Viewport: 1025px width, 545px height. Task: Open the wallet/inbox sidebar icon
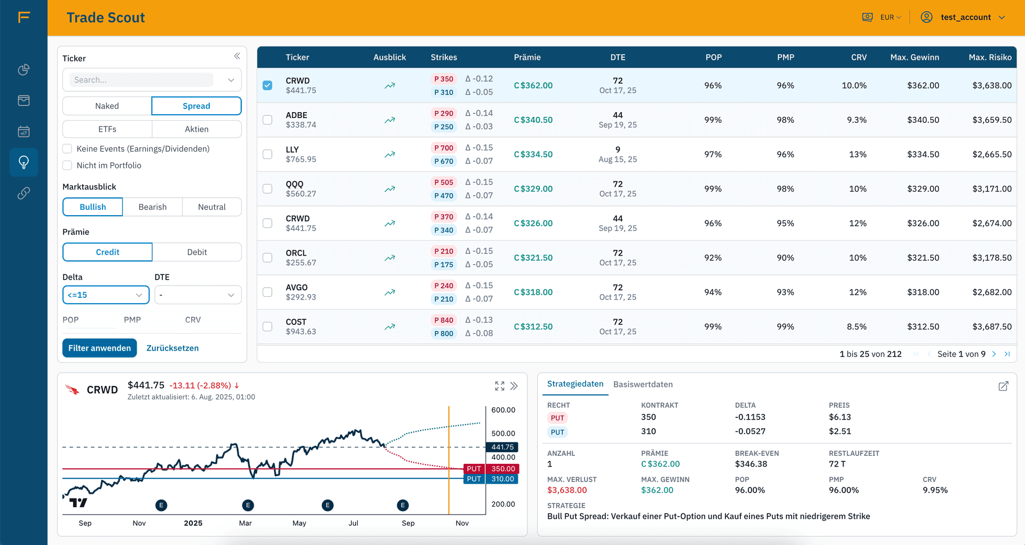click(x=23, y=100)
